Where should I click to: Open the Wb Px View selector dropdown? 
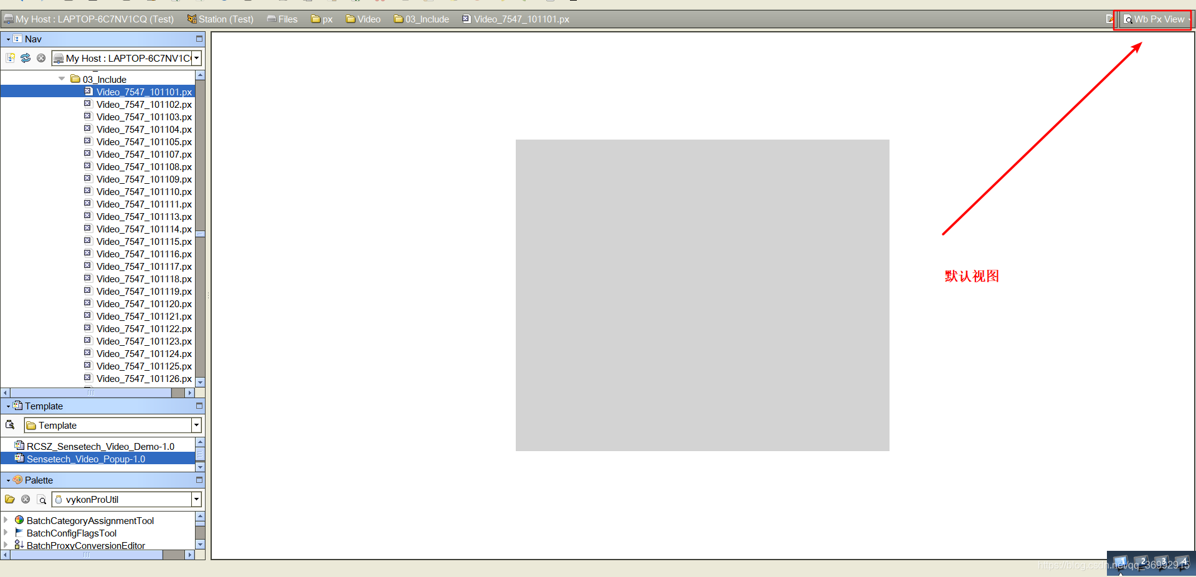pos(1156,19)
